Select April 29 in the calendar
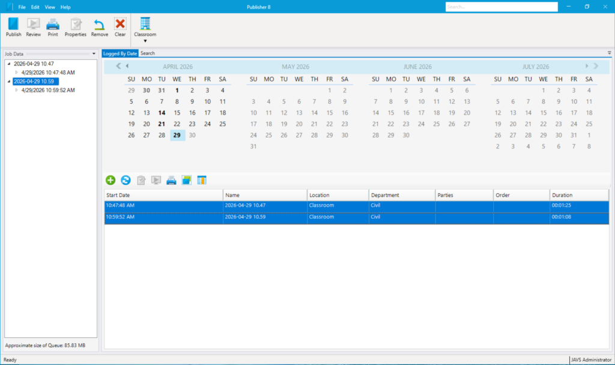 click(x=177, y=135)
